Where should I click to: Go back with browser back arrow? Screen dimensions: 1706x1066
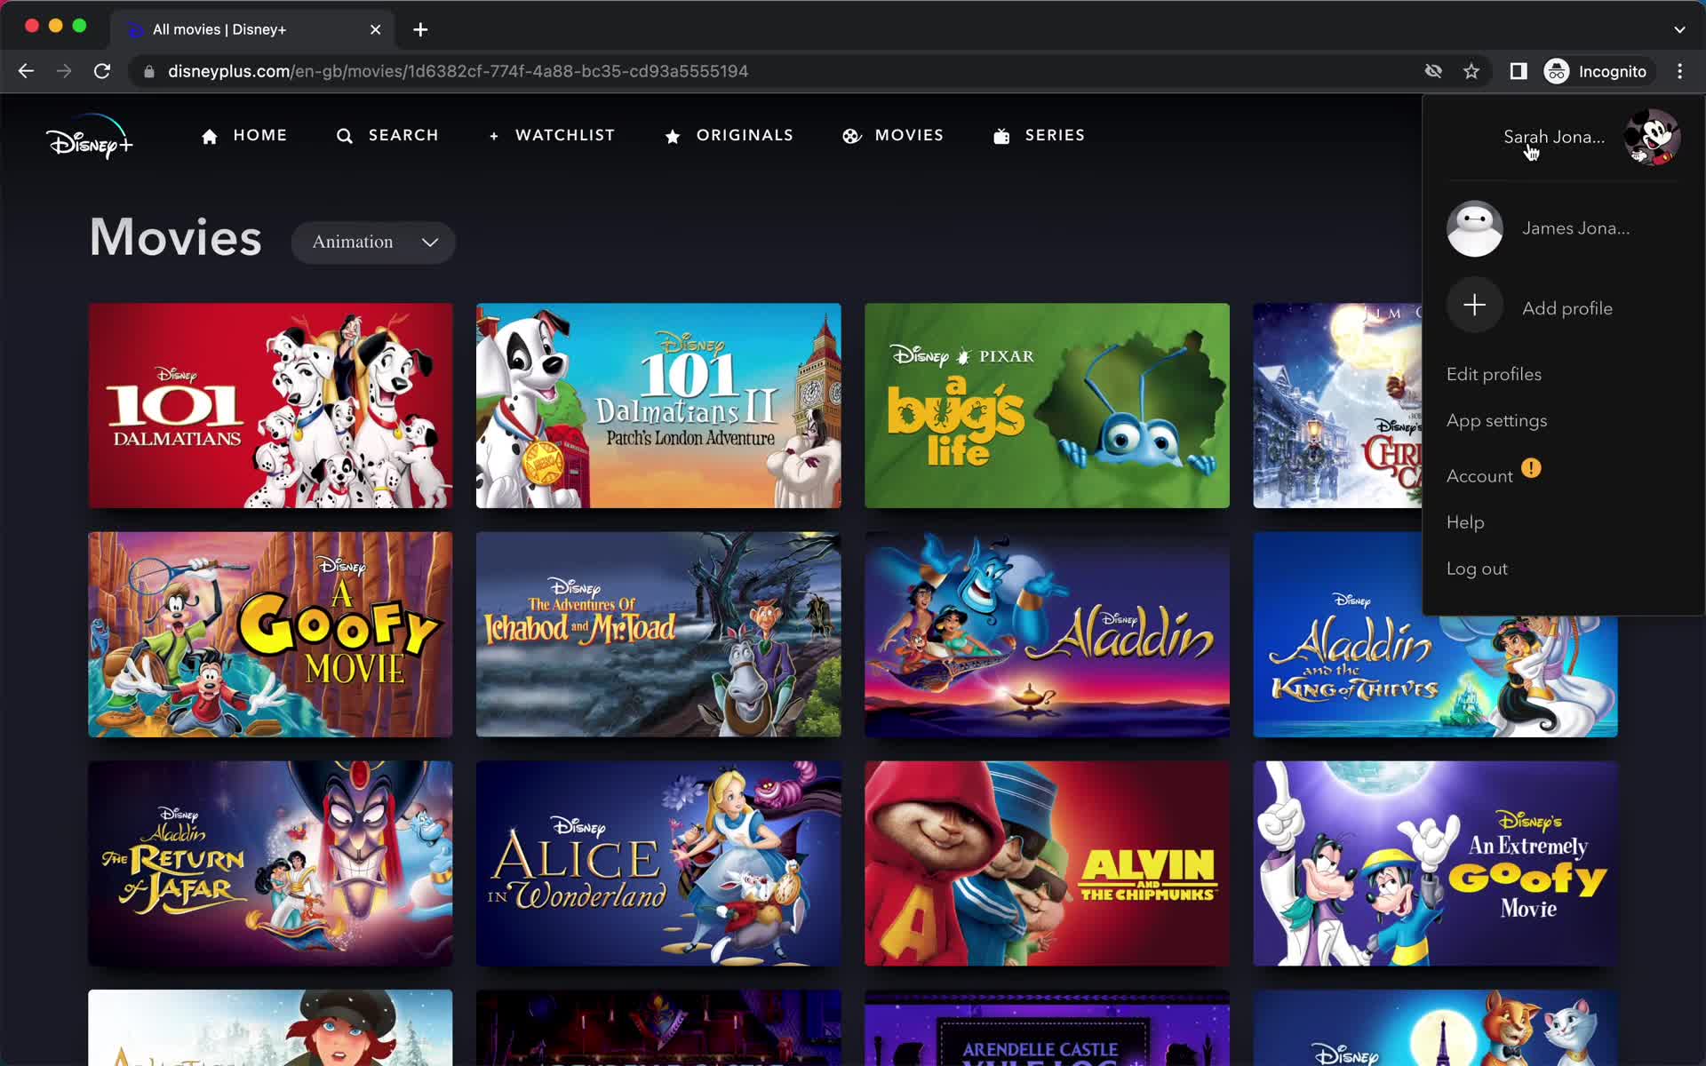coord(26,71)
